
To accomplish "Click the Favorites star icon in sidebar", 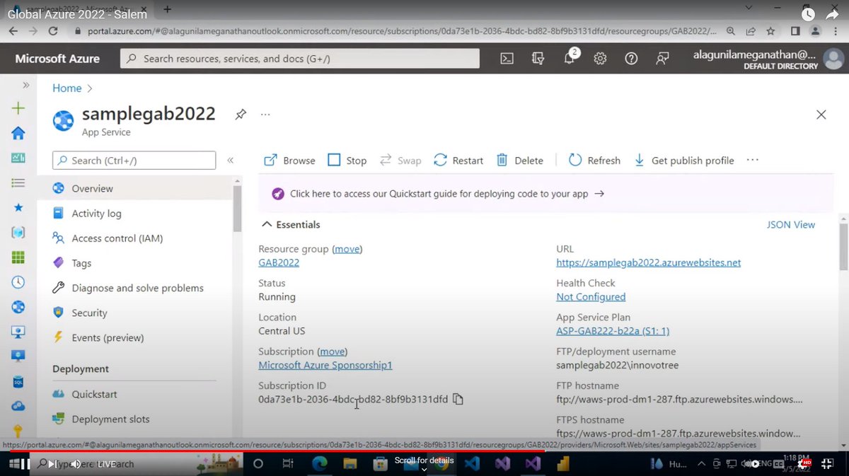I will click(x=18, y=207).
